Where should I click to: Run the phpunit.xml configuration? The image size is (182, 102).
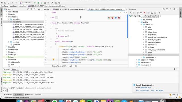click(x=35, y=3)
